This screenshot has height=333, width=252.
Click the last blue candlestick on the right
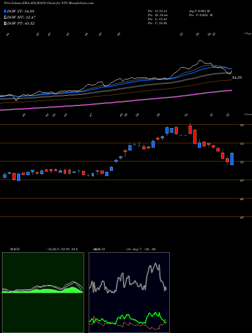click(x=232, y=159)
